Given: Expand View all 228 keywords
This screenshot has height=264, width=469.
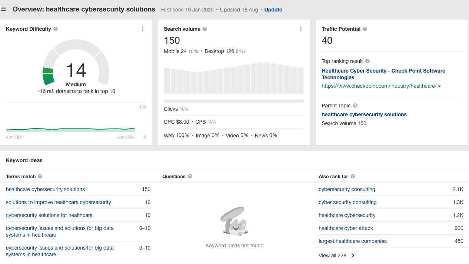Looking at the screenshot, I should pos(336,255).
